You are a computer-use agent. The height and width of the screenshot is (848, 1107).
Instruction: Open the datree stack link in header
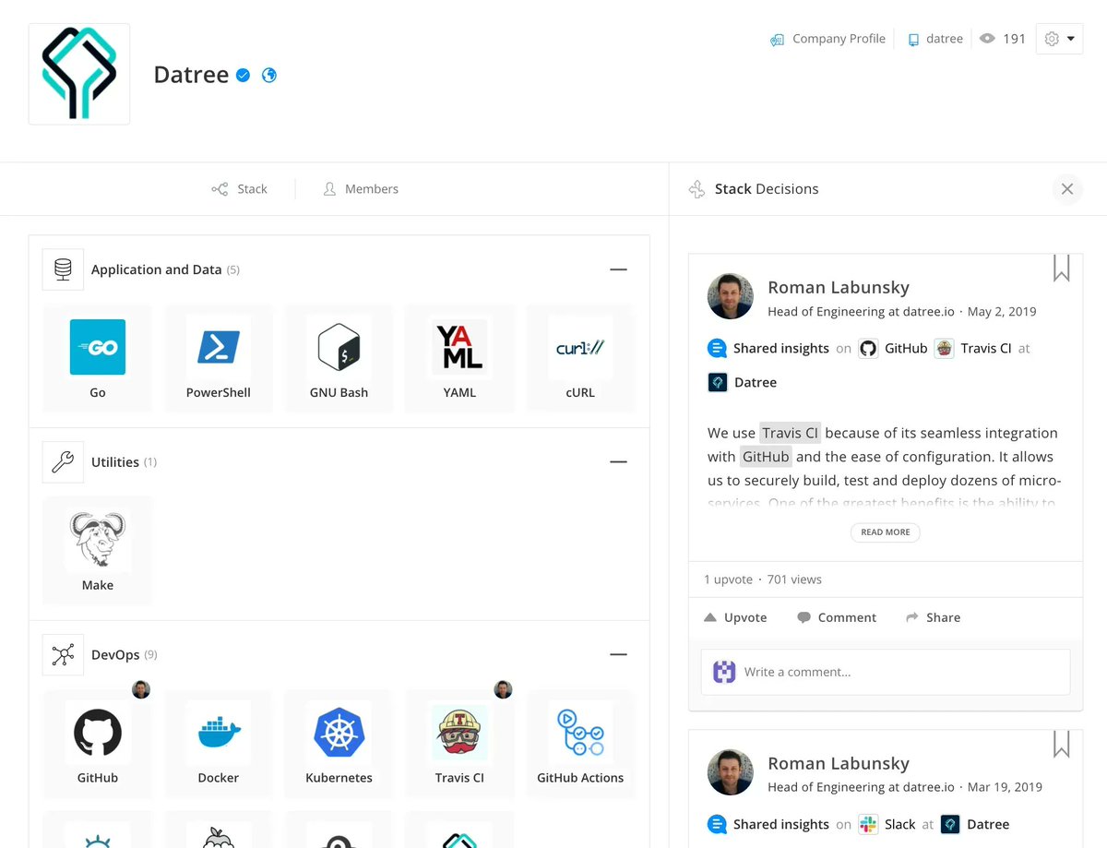pyautogui.click(x=934, y=39)
